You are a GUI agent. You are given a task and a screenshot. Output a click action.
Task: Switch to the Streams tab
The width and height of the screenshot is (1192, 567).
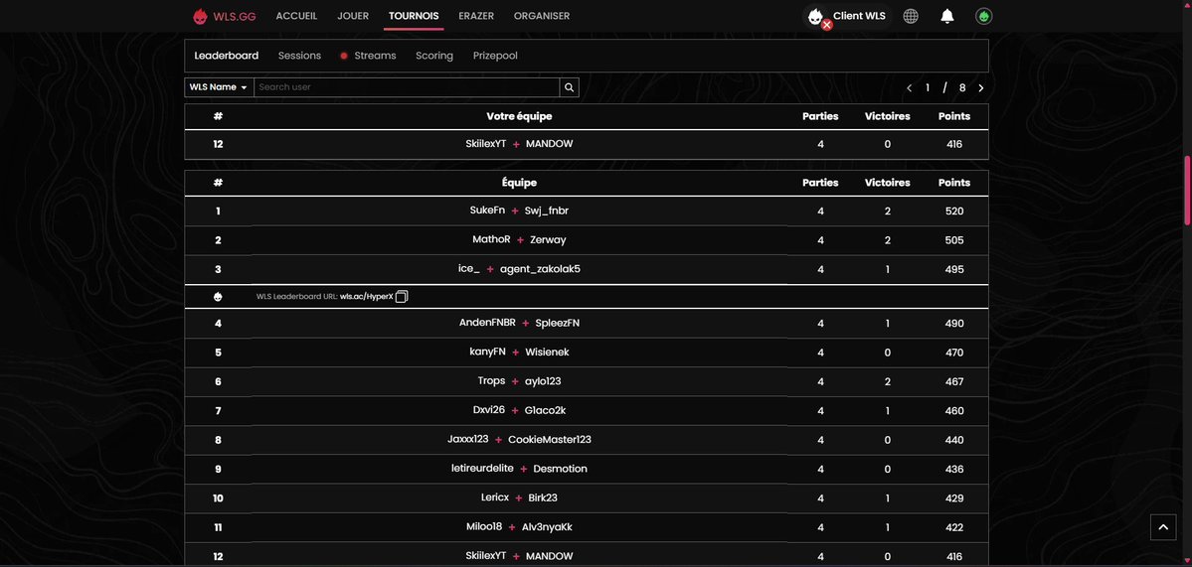pos(368,56)
